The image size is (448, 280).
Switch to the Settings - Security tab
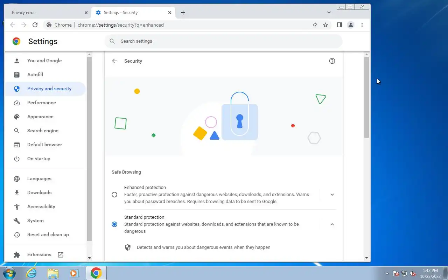pyautogui.click(x=133, y=13)
